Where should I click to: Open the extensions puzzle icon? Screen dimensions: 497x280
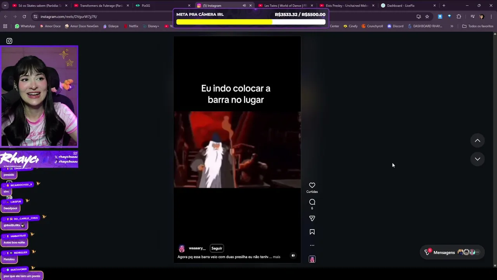click(459, 16)
